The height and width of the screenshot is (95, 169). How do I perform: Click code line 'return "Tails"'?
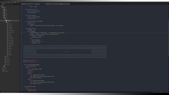click(x=34, y=7)
